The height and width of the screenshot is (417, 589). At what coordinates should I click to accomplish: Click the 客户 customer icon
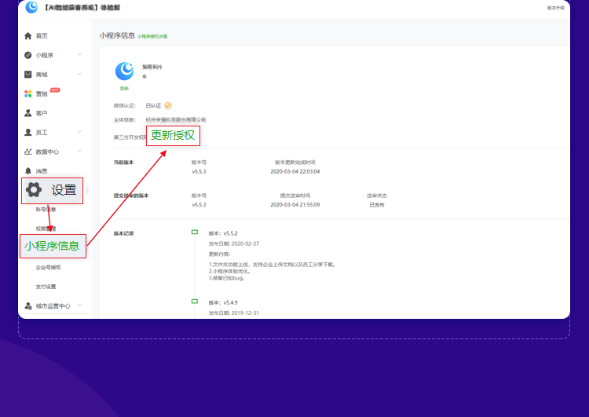tap(28, 113)
